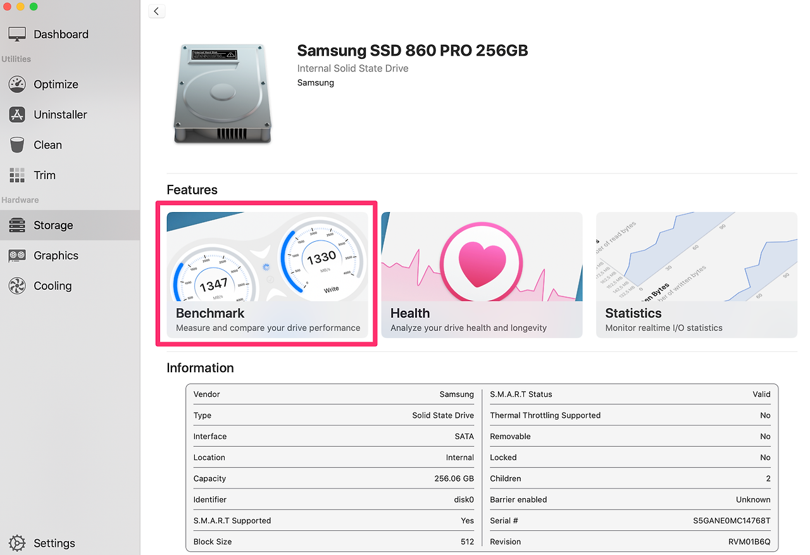810x555 pixels.
Task: Open the Dashboard monitor icon
Action: pos(17,34)
